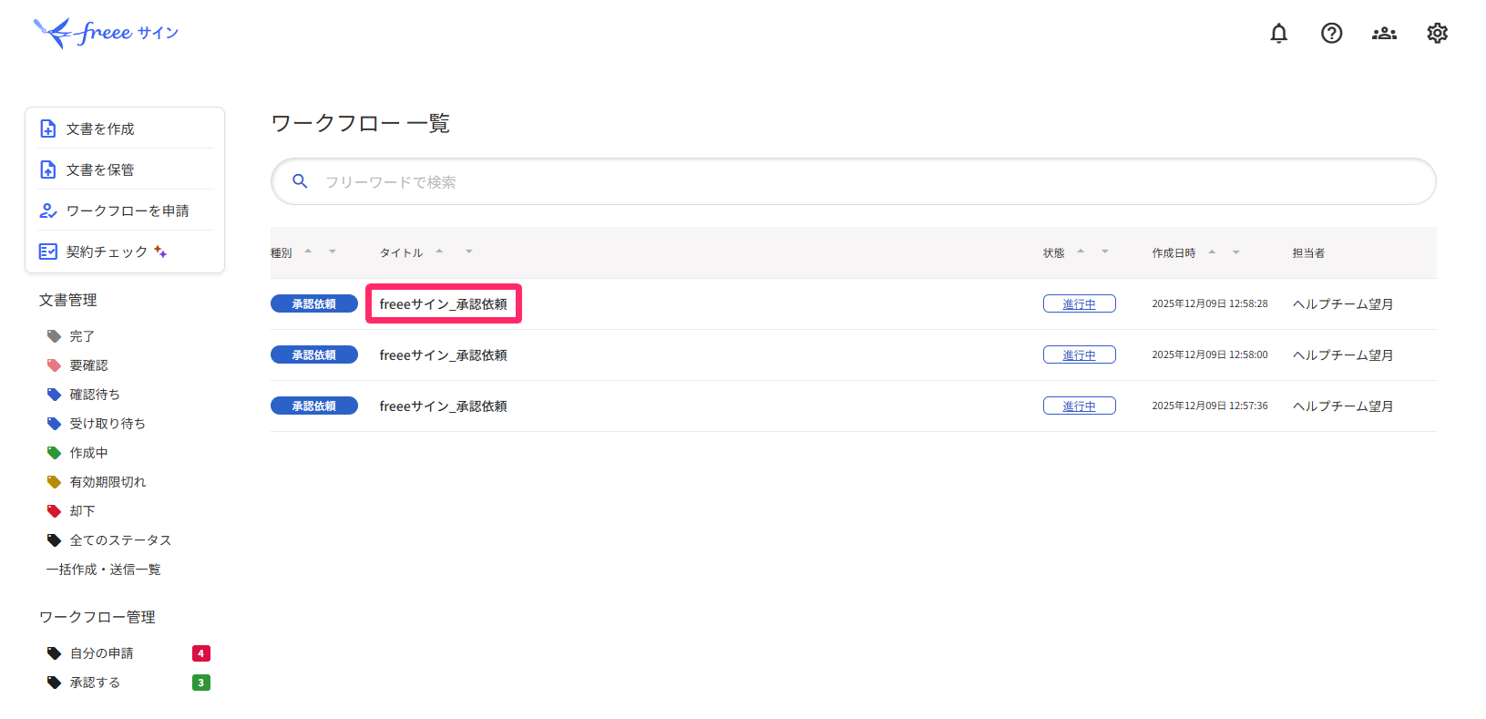1486x719 pixels.
Task: Select the date 2025年12月09日 12:58:28
Action: [1210, 304]
